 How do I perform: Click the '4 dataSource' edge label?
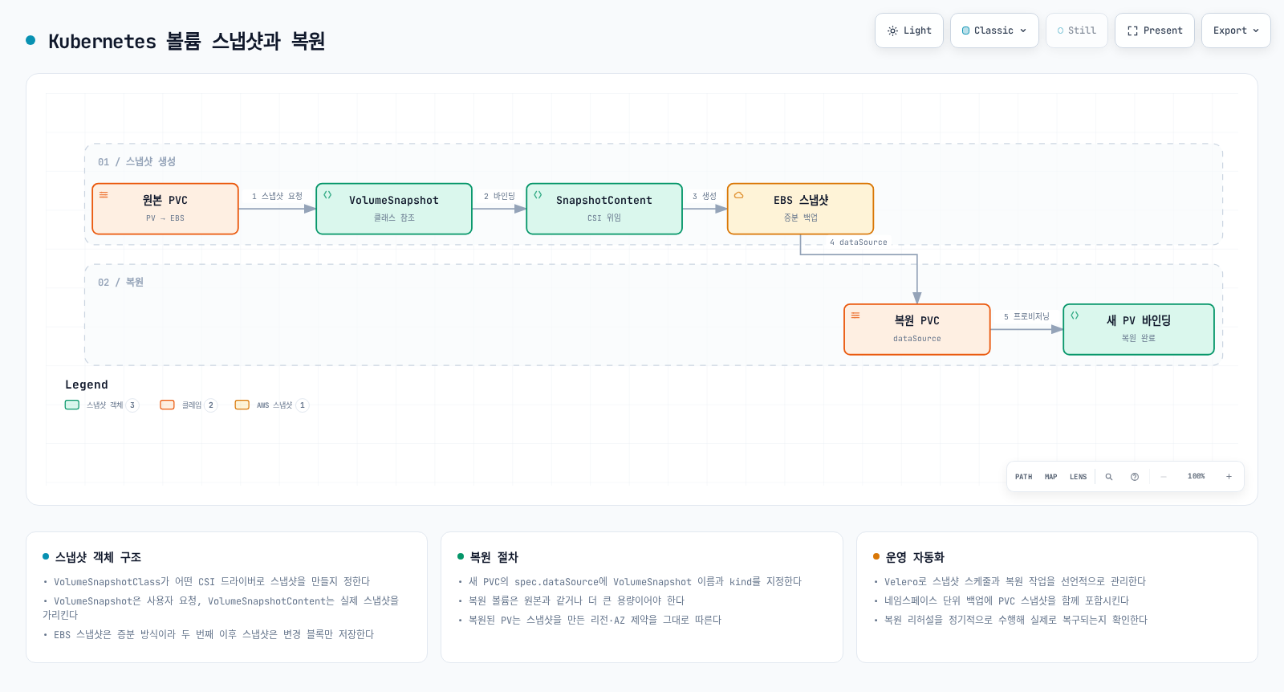point(859,242)
